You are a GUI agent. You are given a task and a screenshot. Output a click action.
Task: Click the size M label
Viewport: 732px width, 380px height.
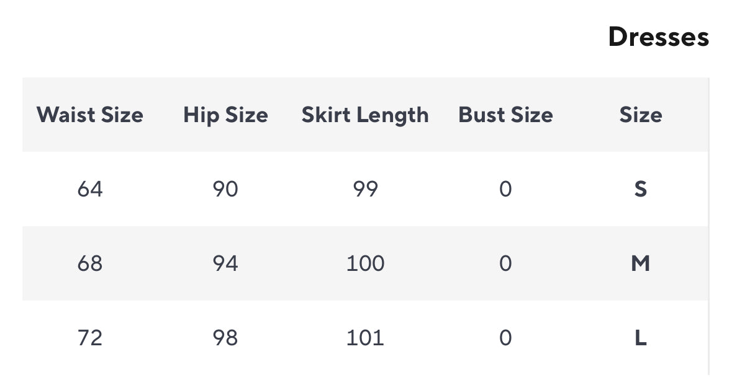pyautogui.click(x=640, y=263)
